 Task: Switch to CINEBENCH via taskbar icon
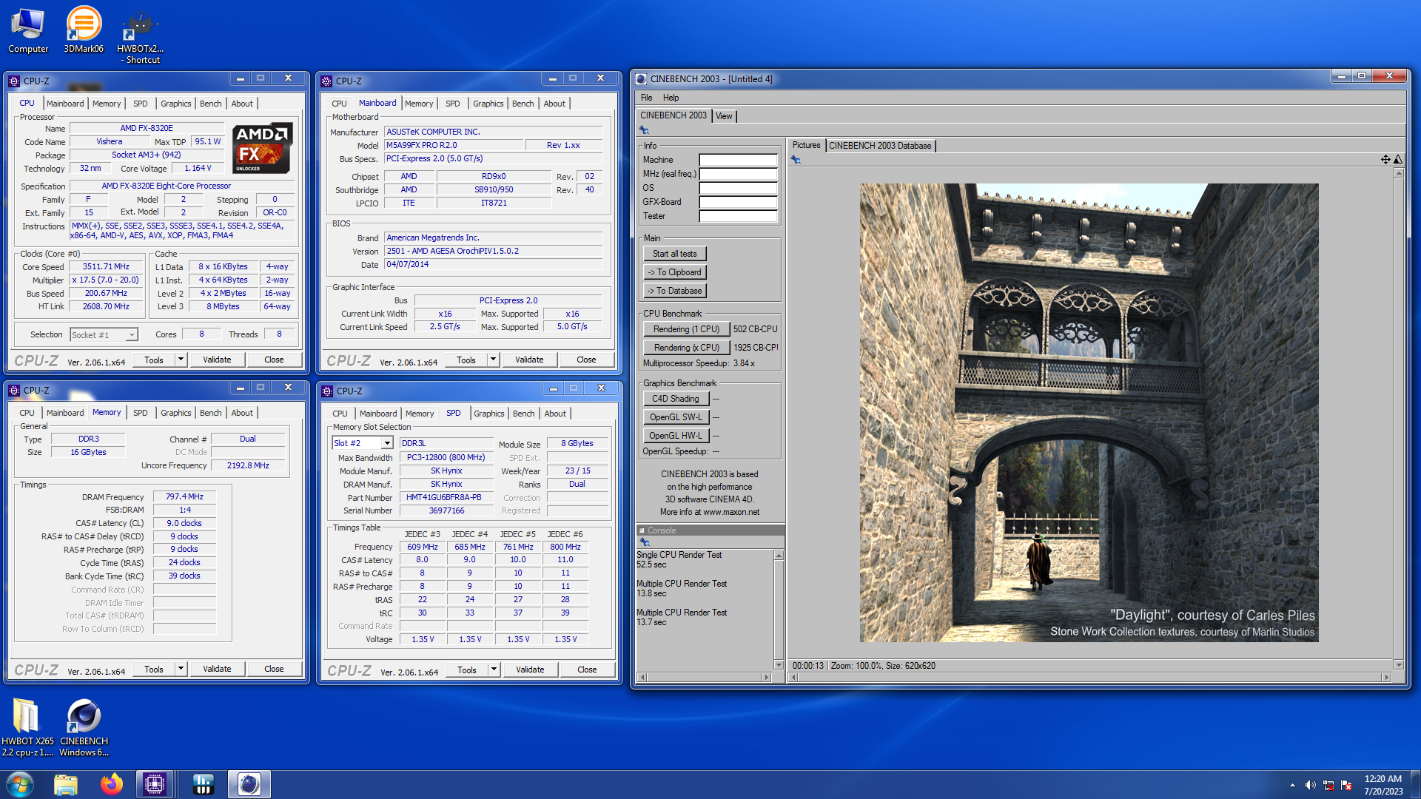(x=249, y=784)
